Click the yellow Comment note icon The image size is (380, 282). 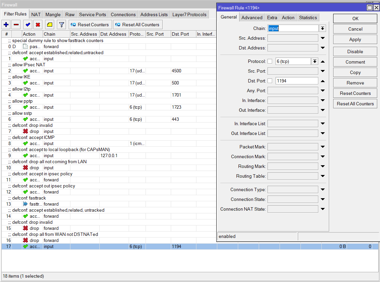point(50,25)
